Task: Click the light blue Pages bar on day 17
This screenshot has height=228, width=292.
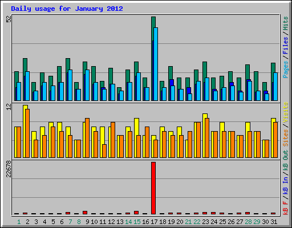Action: (156, 64)
